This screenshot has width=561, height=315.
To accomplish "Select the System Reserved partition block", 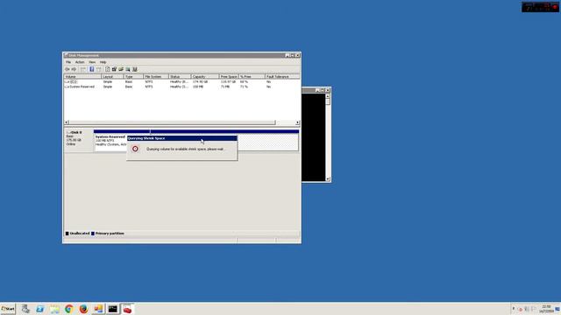I will tap(110, 143).
